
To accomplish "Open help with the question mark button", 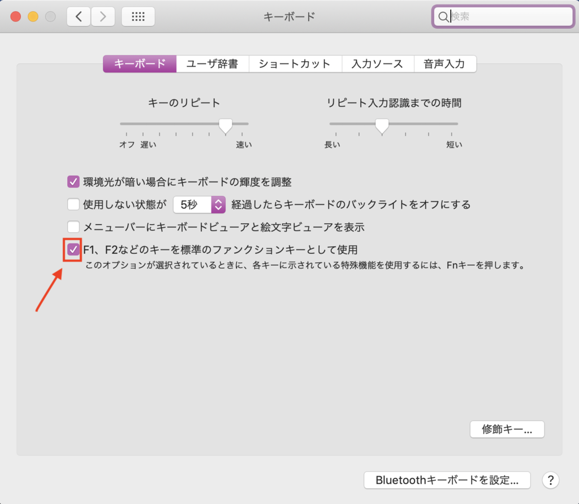I will pyautogui.click(x=550, y=480).
